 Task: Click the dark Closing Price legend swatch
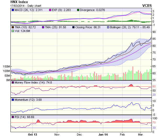[73, 27]
